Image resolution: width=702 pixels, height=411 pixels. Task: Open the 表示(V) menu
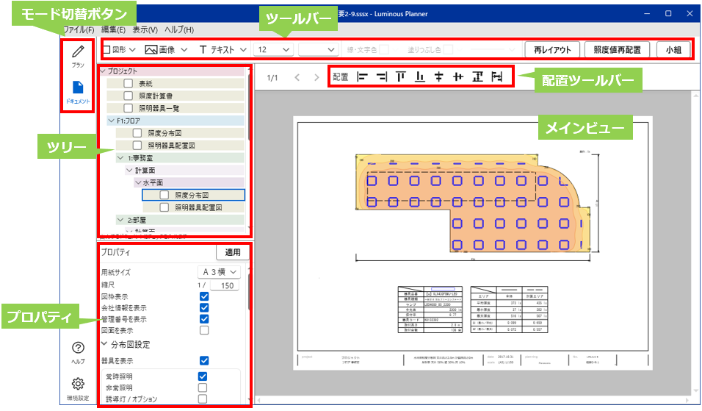(x=145, y=29)
